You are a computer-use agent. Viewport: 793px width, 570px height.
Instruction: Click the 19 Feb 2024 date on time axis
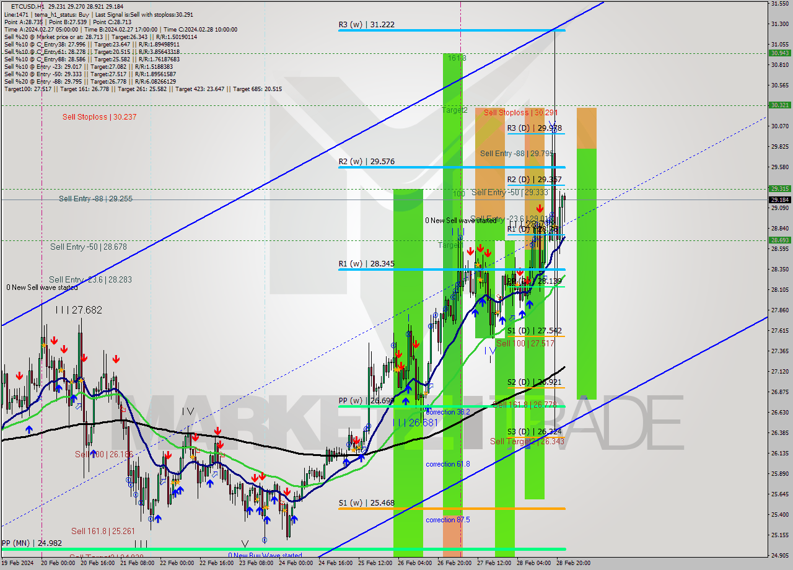(x=19, y=563)
